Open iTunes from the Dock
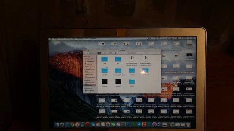This screenshot has height=131, width=234. tap(118, 124)
